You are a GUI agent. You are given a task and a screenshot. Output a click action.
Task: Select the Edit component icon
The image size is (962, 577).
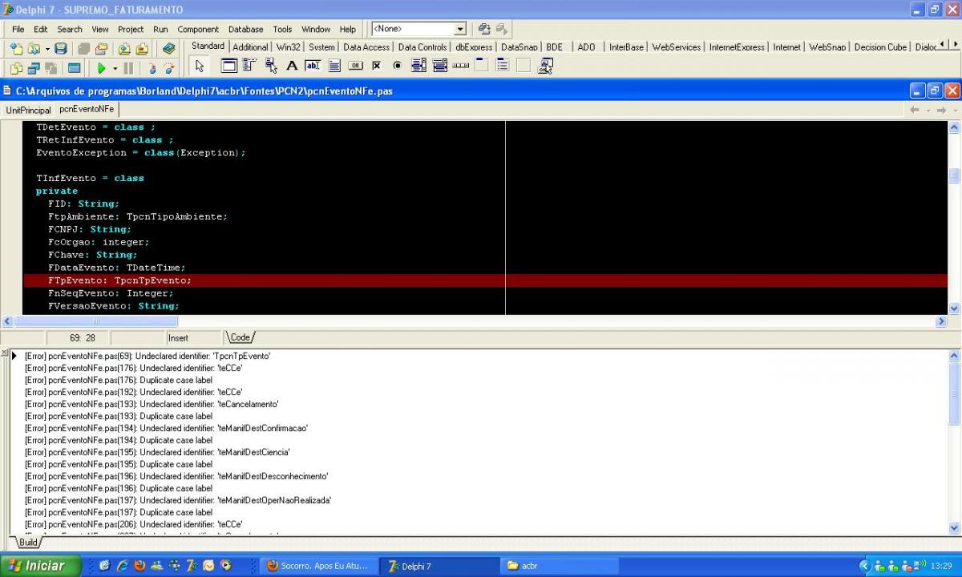point(312,67)
